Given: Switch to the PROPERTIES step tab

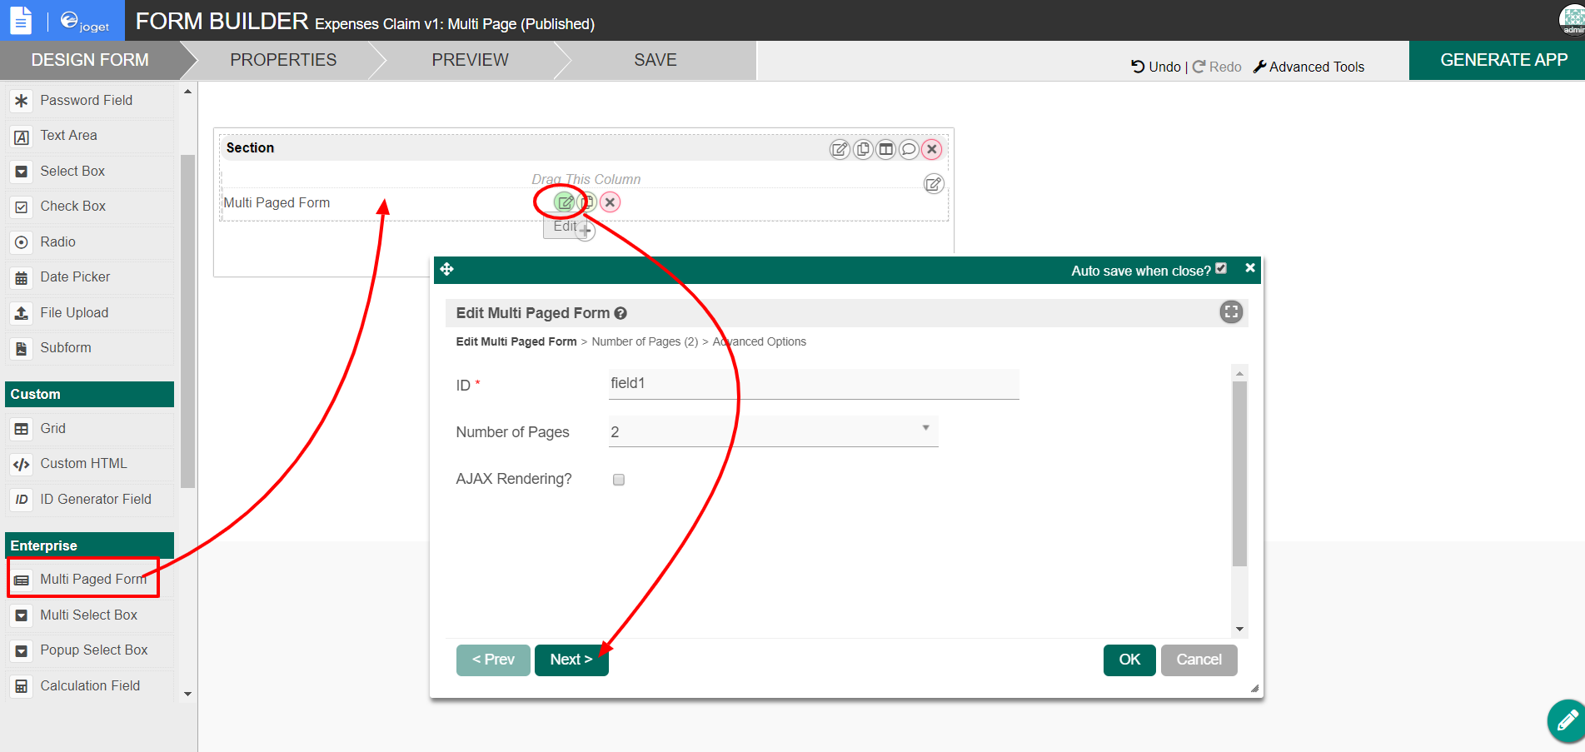Looking at the screenshot, I should tap(283, 60).
